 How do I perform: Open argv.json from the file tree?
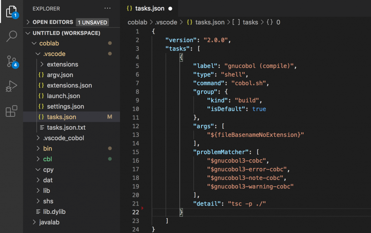click(x=60, y=75)
